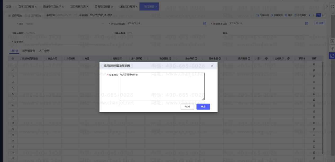Show help for 造价金额 column
335x162 pixels.
pos(220,58)
